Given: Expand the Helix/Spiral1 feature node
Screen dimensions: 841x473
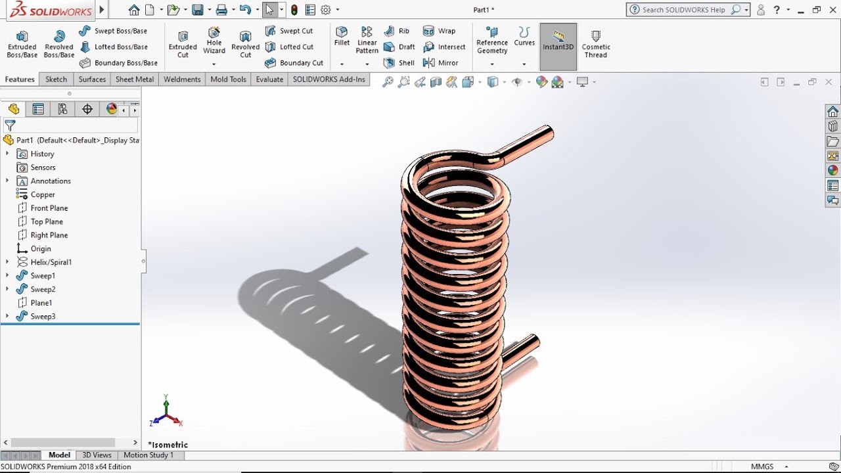Looking at the screenshot, I should (7, 262).
